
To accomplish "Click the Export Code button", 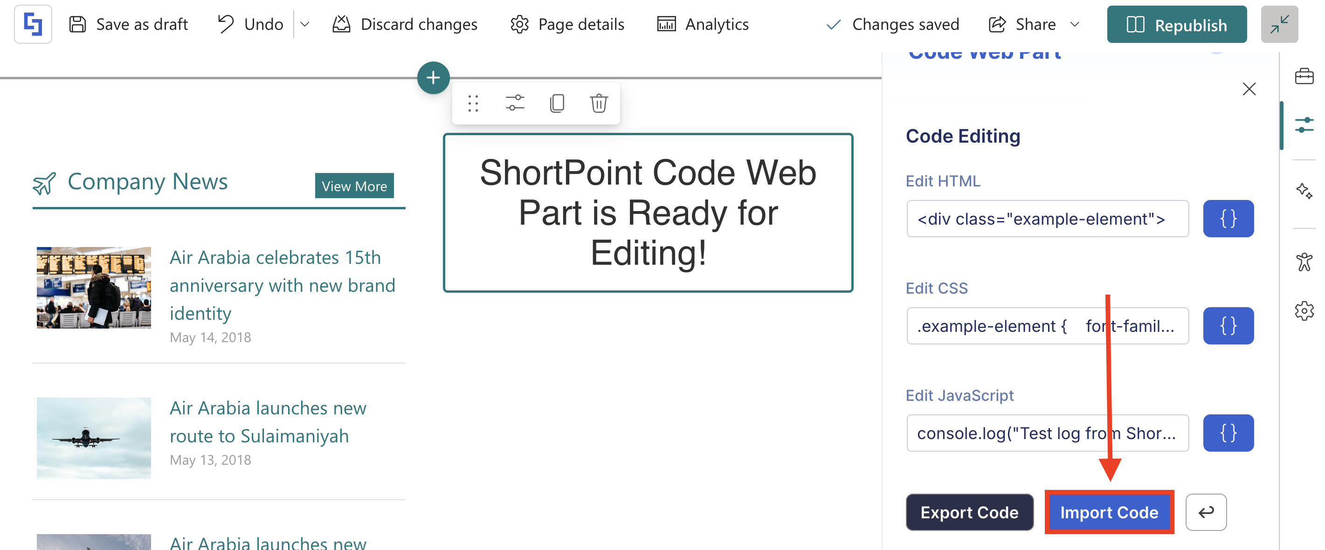I will (x=969, y=512).
